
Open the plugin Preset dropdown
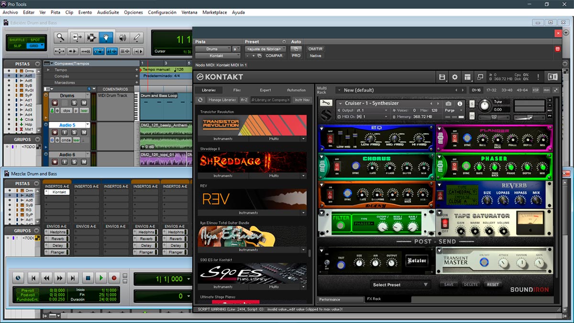pyautogui.click(x=265, y=49)
